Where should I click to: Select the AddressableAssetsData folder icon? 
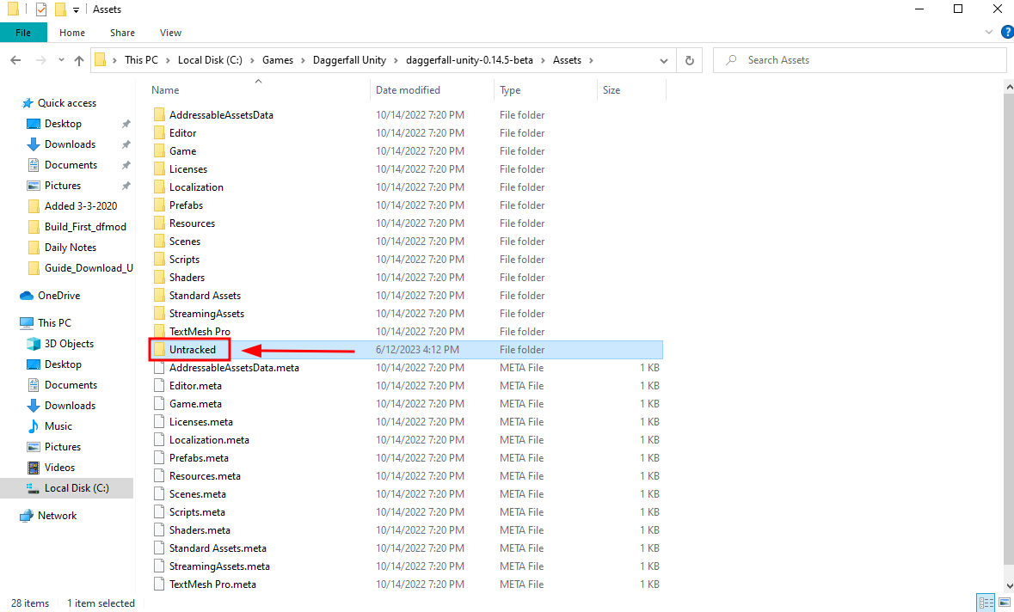(159, 114)
